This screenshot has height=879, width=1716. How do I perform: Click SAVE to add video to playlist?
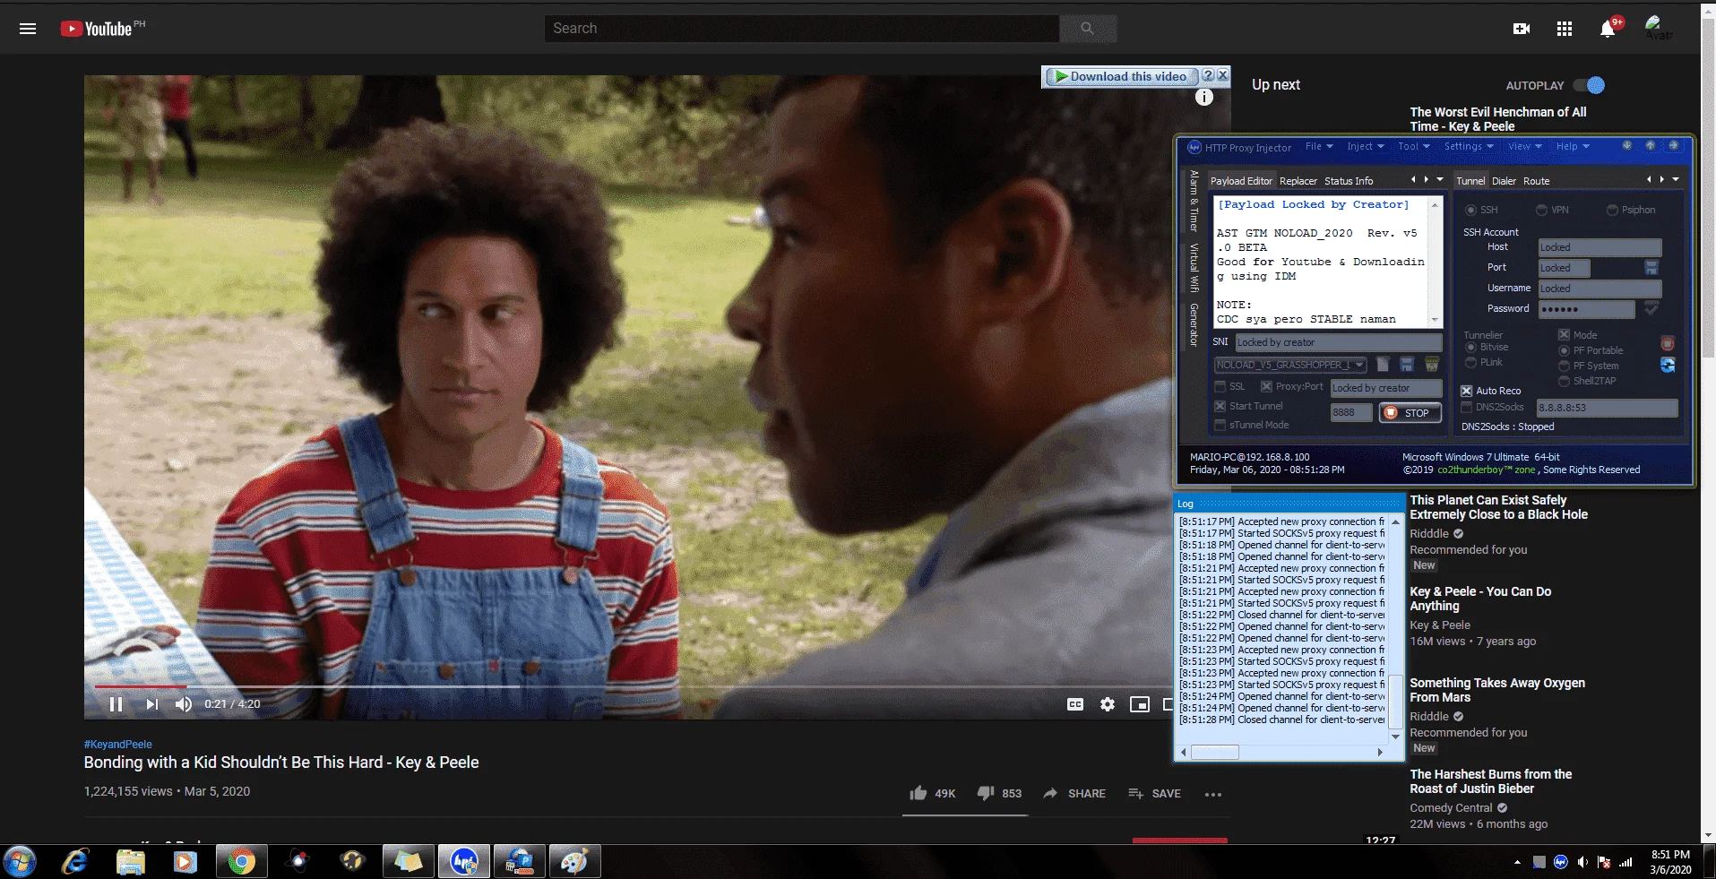click(x=1154, y=793)
